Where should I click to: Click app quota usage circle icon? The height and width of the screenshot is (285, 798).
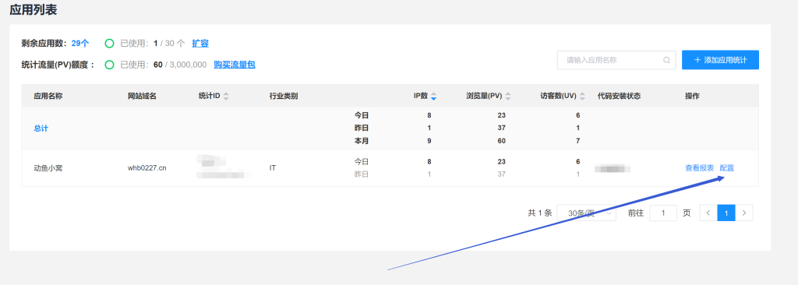point(109,44)
